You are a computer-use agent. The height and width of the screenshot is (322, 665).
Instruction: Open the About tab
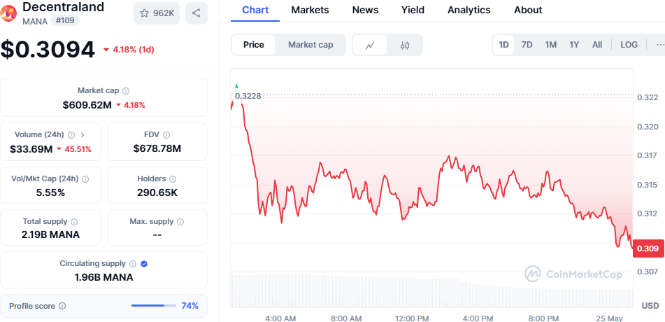click(528, 10)
